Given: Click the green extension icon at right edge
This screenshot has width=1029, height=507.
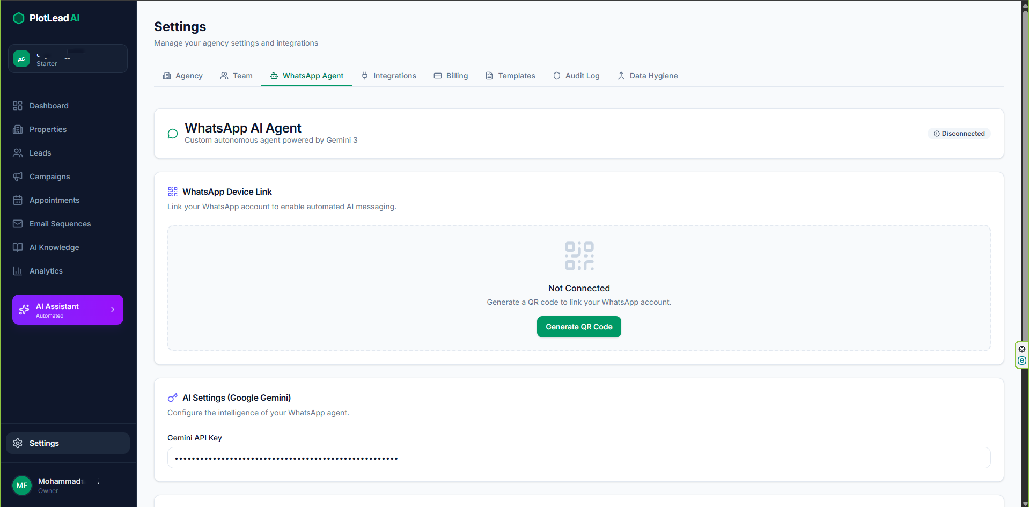Looking at the screenshot, I should point(1022,361).
